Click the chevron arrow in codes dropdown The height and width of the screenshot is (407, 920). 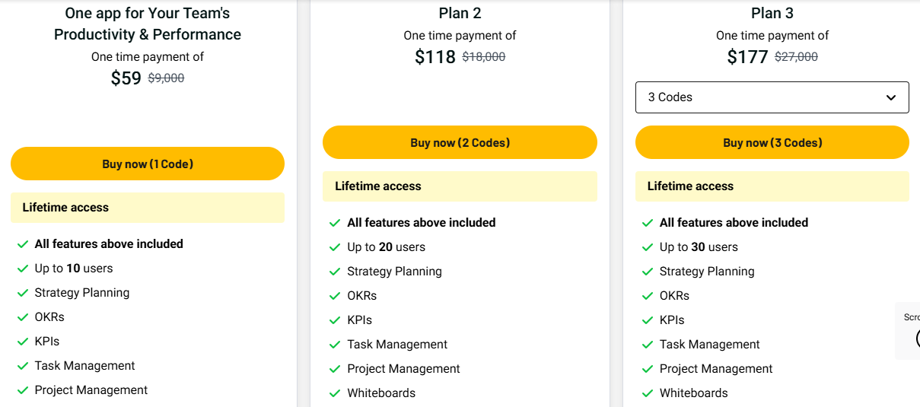pyautogui.click(x=891, y=97)
